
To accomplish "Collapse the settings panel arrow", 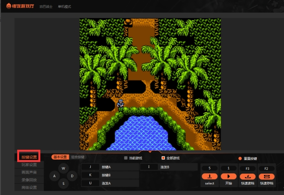I will click(x=150, y=151).
